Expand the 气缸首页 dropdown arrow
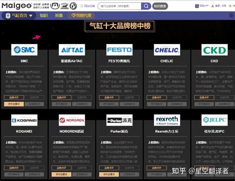 point(31,16)
